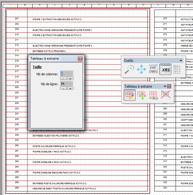
Task: Click the Nb de ligne input field
Action: pos(66,84)
